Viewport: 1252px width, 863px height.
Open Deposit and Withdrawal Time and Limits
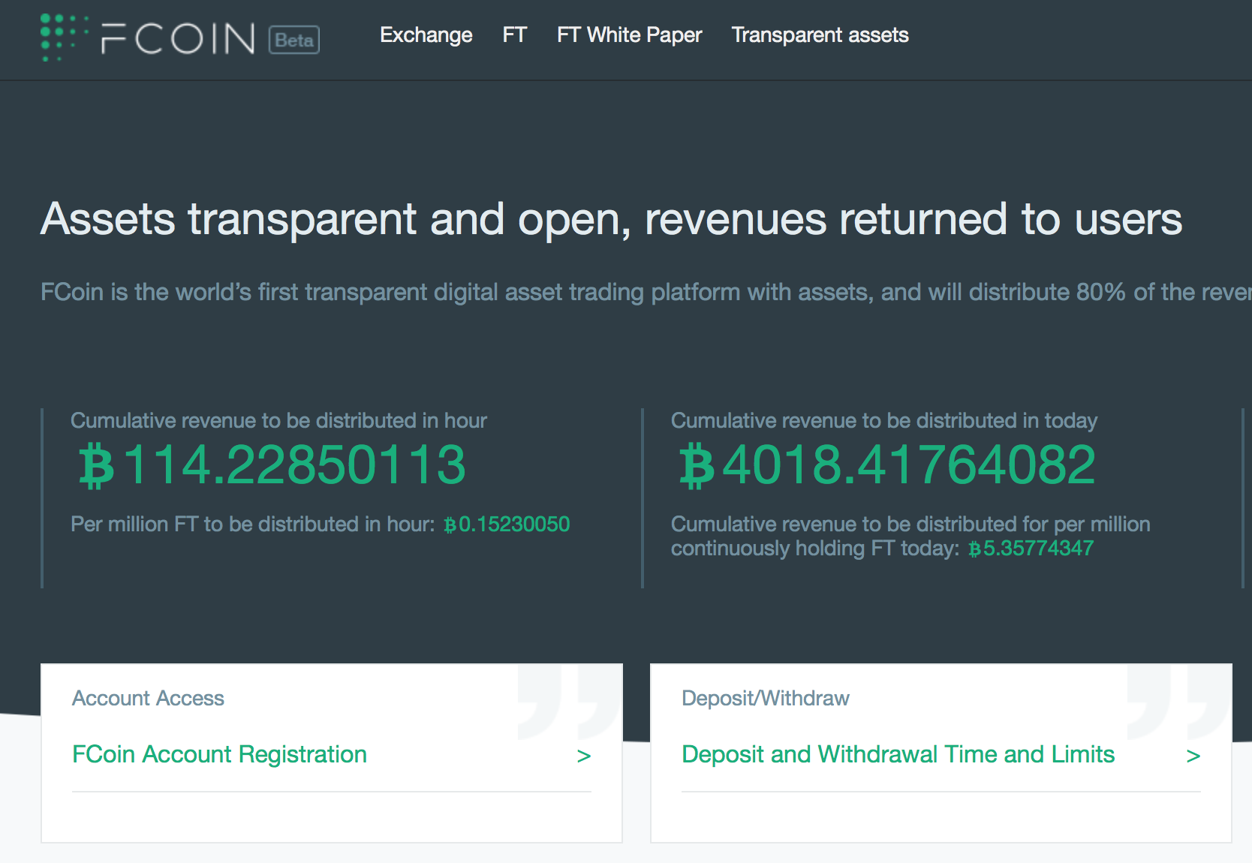pyautogui.click(x=898, y=754)
